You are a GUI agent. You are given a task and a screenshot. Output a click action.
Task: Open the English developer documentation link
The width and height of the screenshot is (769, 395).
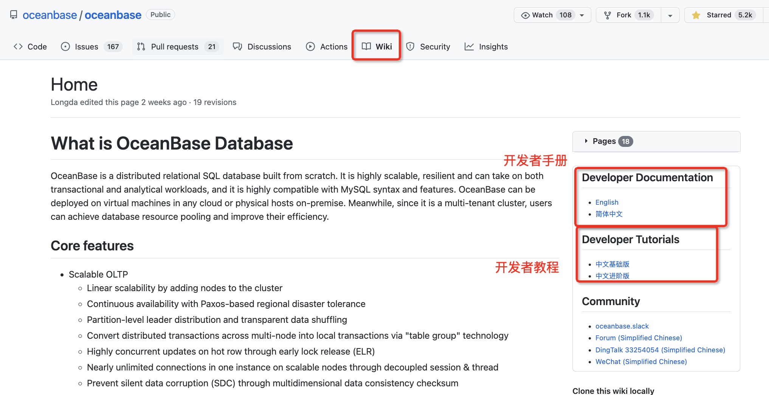pos(607,202)
